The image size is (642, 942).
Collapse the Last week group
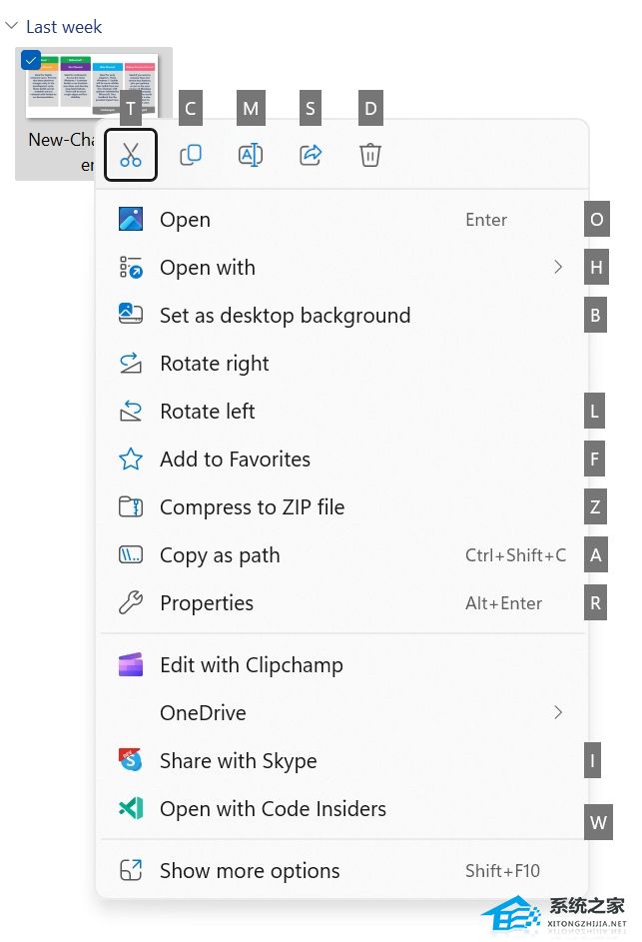click(12, 27)
